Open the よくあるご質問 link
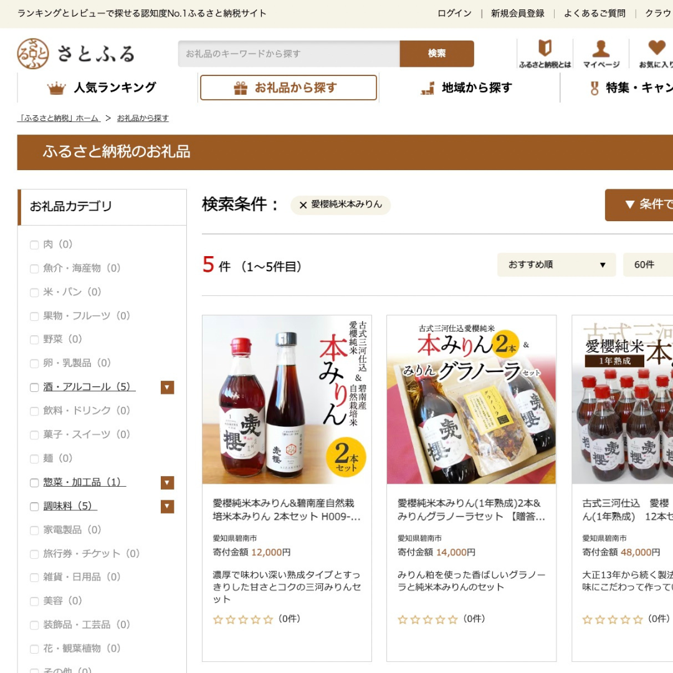Image resolution: width=673 pixels, height=673 pixels. pyautogui.click(x=595, y=13)
